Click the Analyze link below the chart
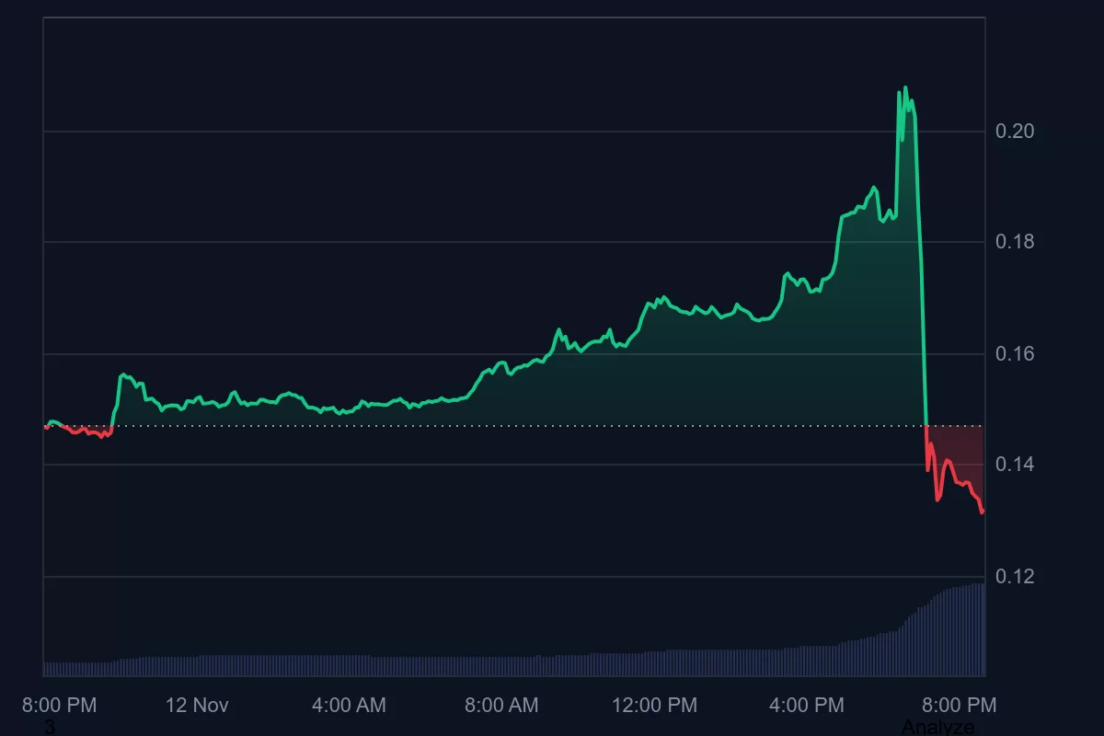Viewport: 1104px width, 736px height. click(x=937, y=727)
